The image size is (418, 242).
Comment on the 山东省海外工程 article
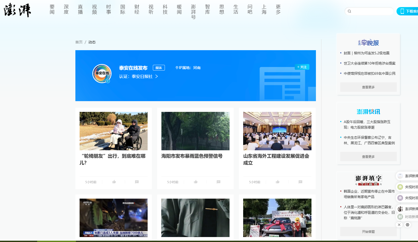pos(300,182)
